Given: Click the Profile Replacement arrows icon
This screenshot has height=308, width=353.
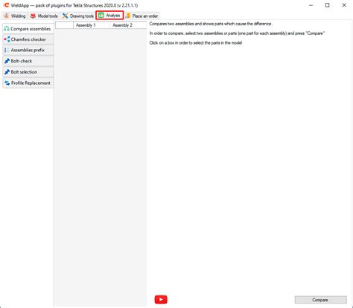Looking at the screenshot, I should click(x=7, y=83).
